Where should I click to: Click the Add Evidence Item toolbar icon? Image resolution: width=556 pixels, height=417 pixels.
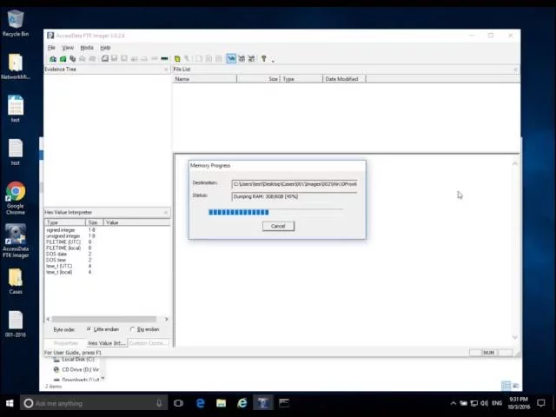point(53,59)
